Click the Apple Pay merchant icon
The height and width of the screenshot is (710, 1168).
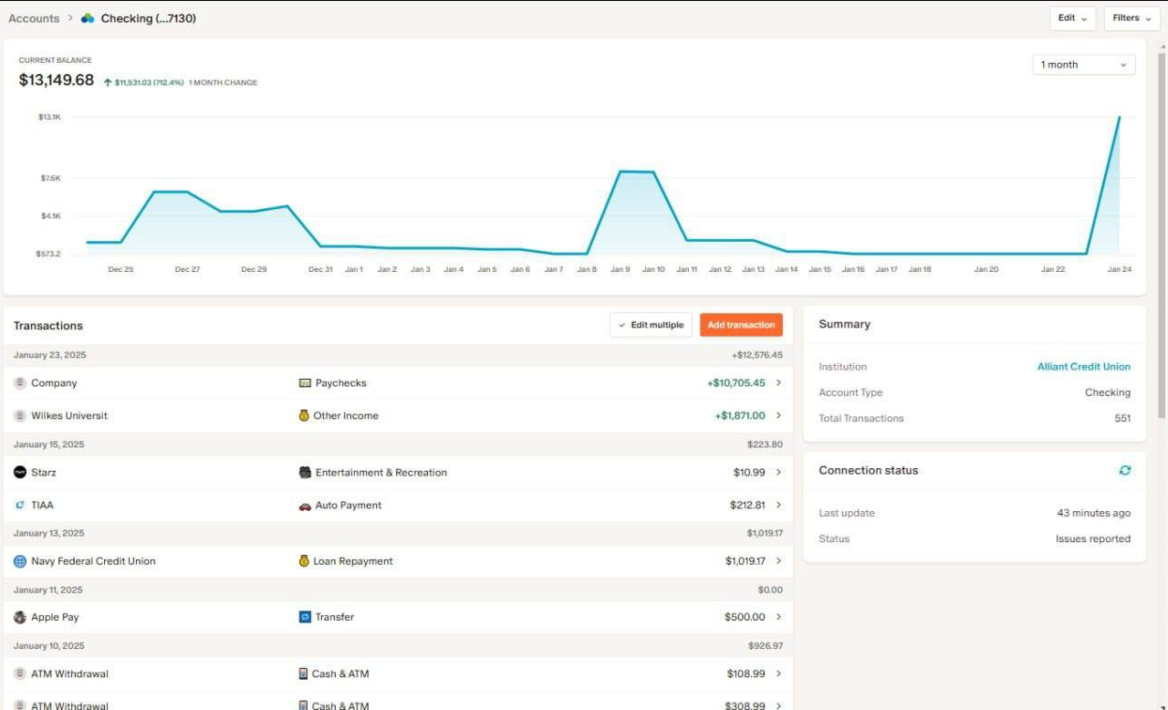(20, 617)
